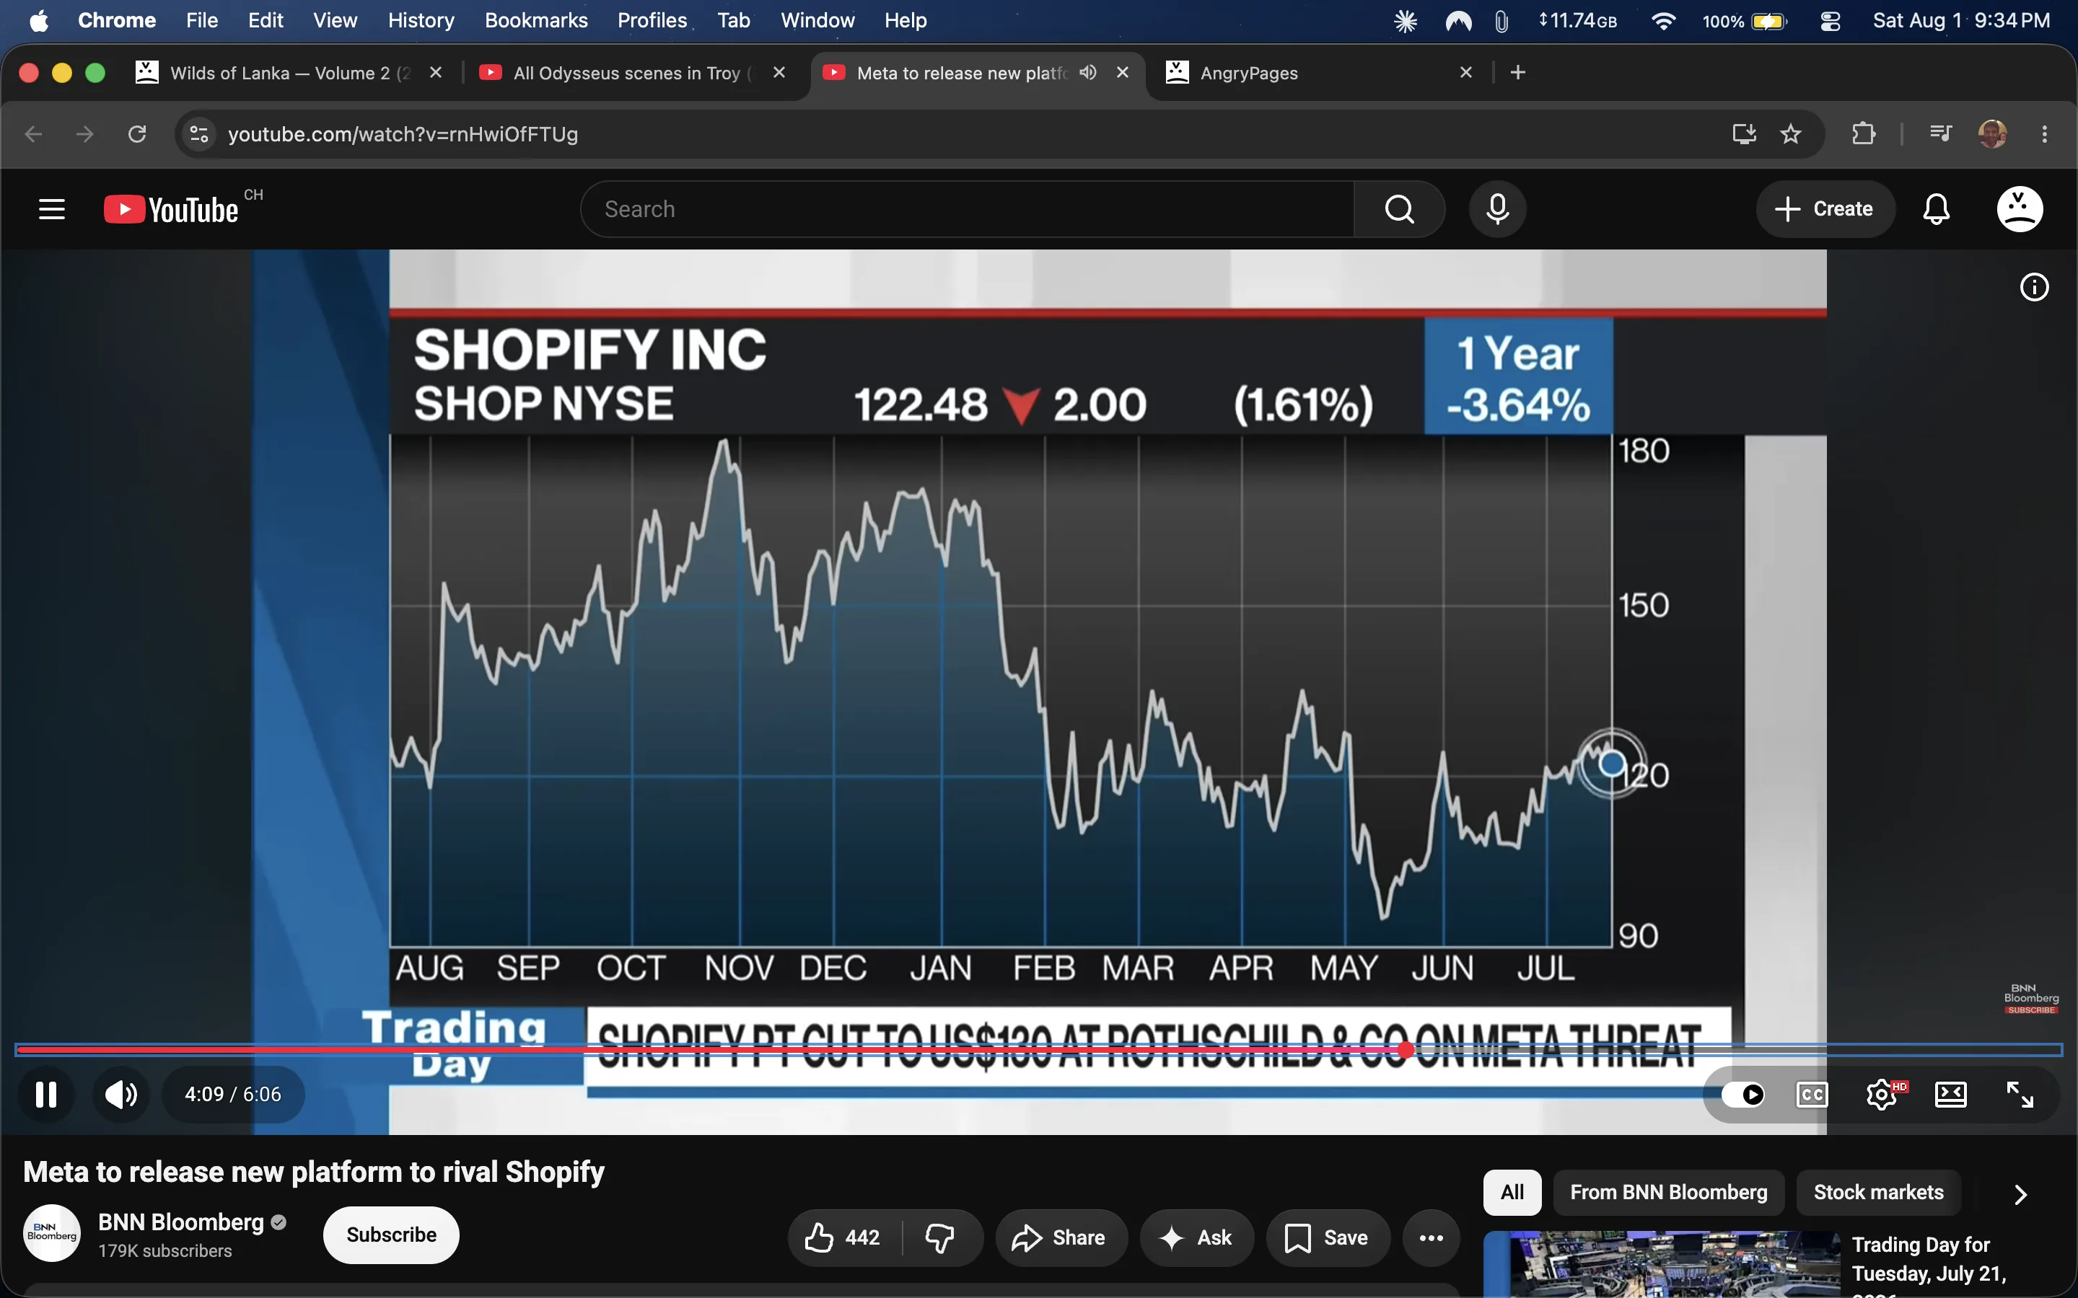View site information in address bar
This screenshot has width=2078, height=1298.
[199, 134]
